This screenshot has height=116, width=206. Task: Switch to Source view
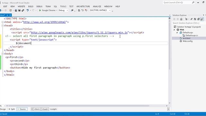tap(22, 109)
